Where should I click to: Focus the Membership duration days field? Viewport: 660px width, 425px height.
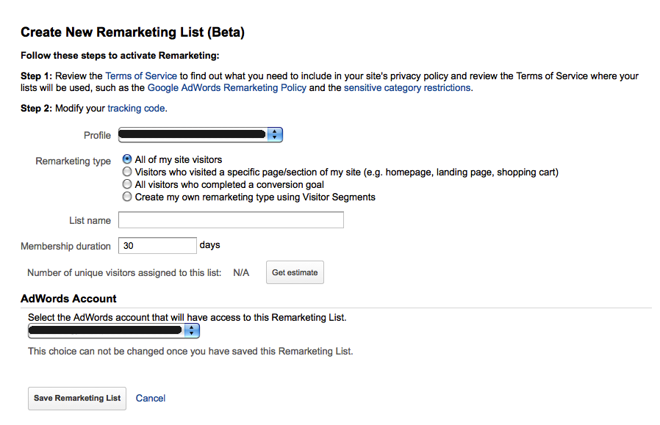click(157, 246)
